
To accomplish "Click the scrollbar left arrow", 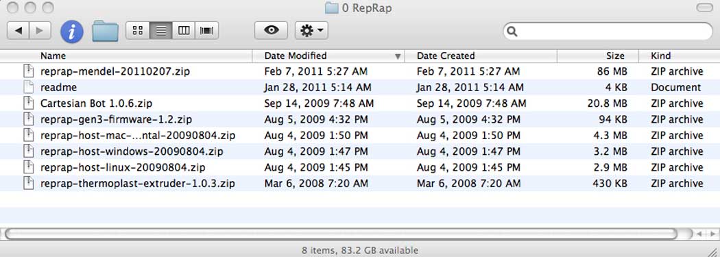I will 699,234.
